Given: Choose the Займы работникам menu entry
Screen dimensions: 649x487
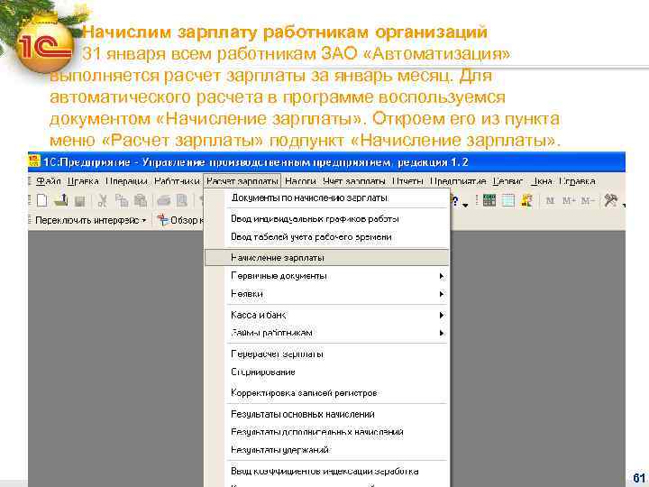Looking at the screenshot, I should [x=327, y=333].
